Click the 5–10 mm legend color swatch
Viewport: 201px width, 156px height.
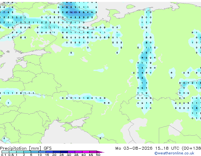[x=35, y=152]
